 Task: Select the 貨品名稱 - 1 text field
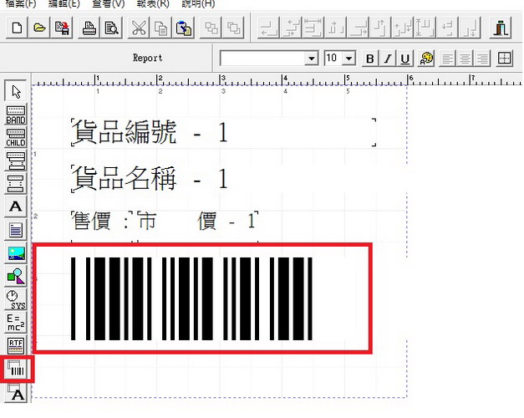[x=150, y=179]
